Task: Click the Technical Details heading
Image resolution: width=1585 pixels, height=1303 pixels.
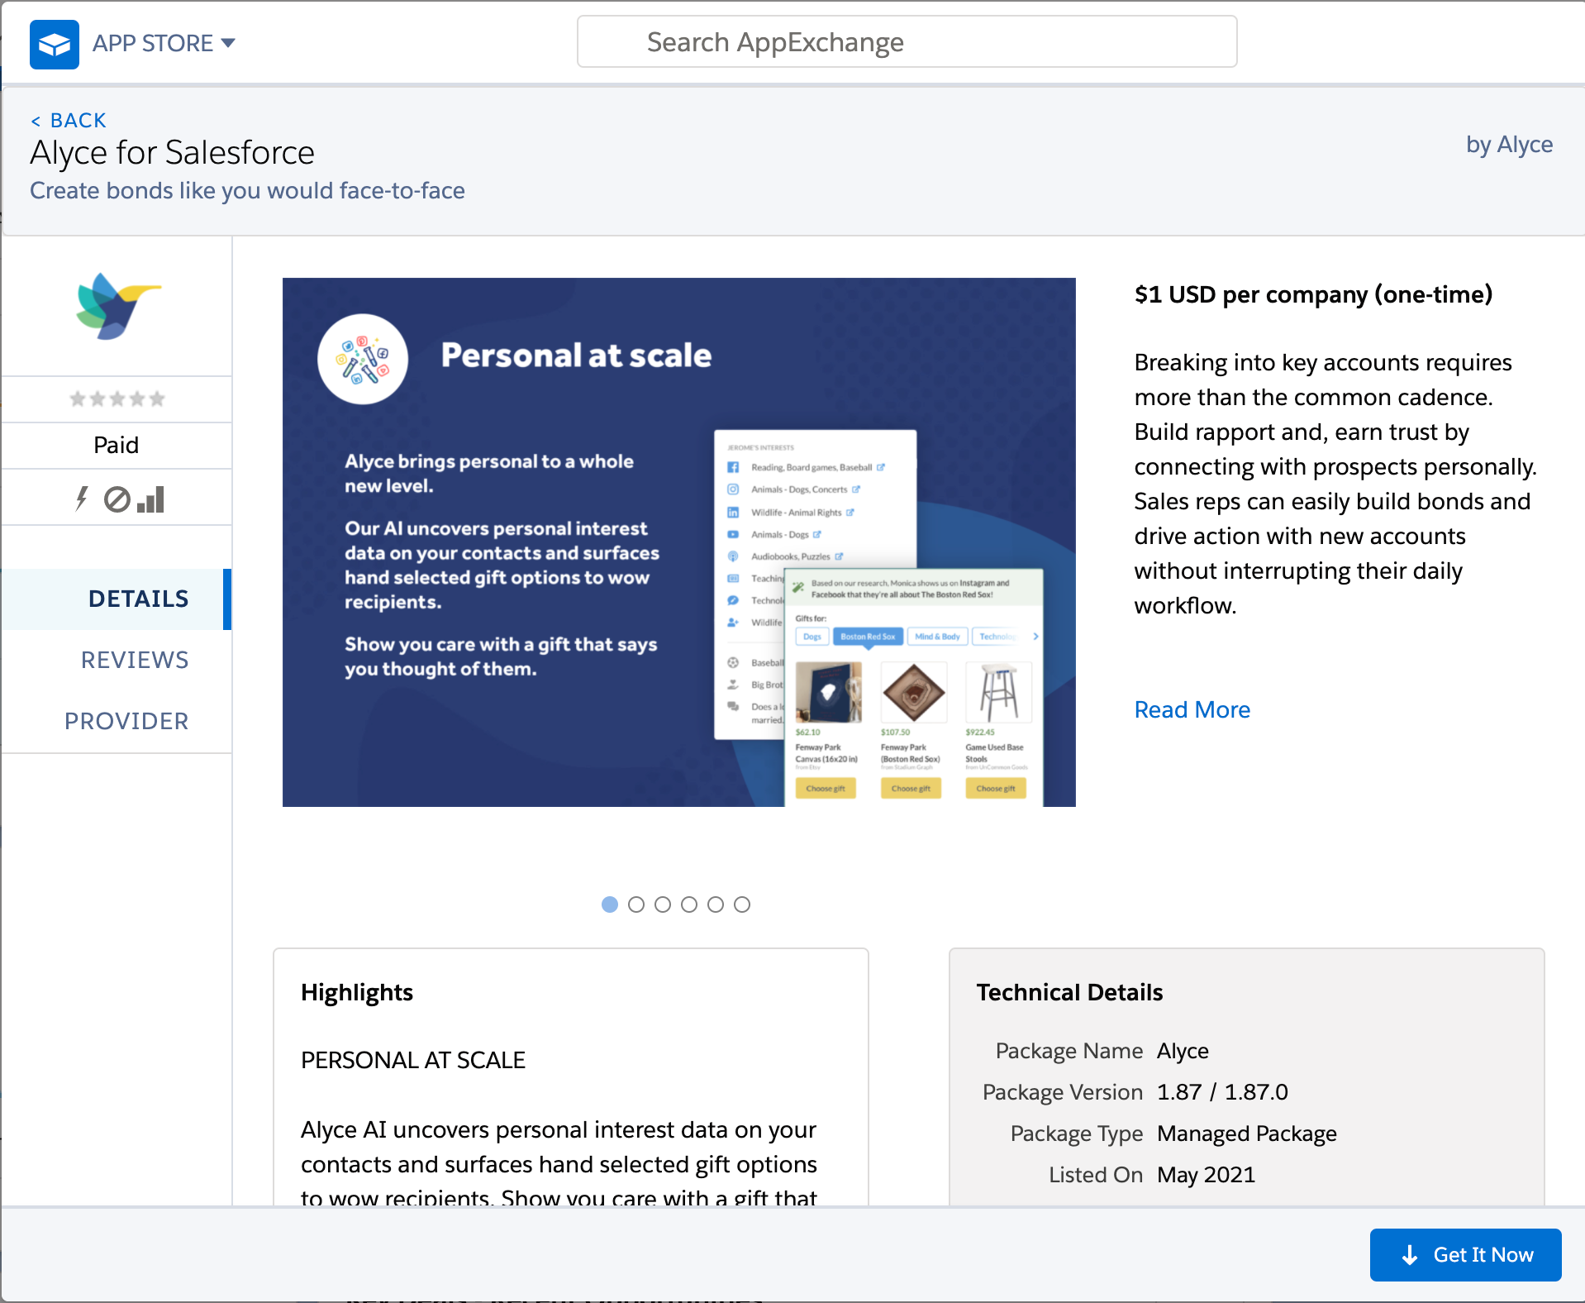Action: pyautogui.click(x=1069, y=992)
